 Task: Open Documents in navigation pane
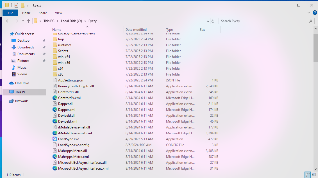pyautogui.click(x=26, y=54)
